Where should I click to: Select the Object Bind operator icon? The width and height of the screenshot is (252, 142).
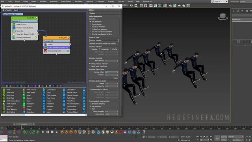pyautogui.click(x=64, y=90)
